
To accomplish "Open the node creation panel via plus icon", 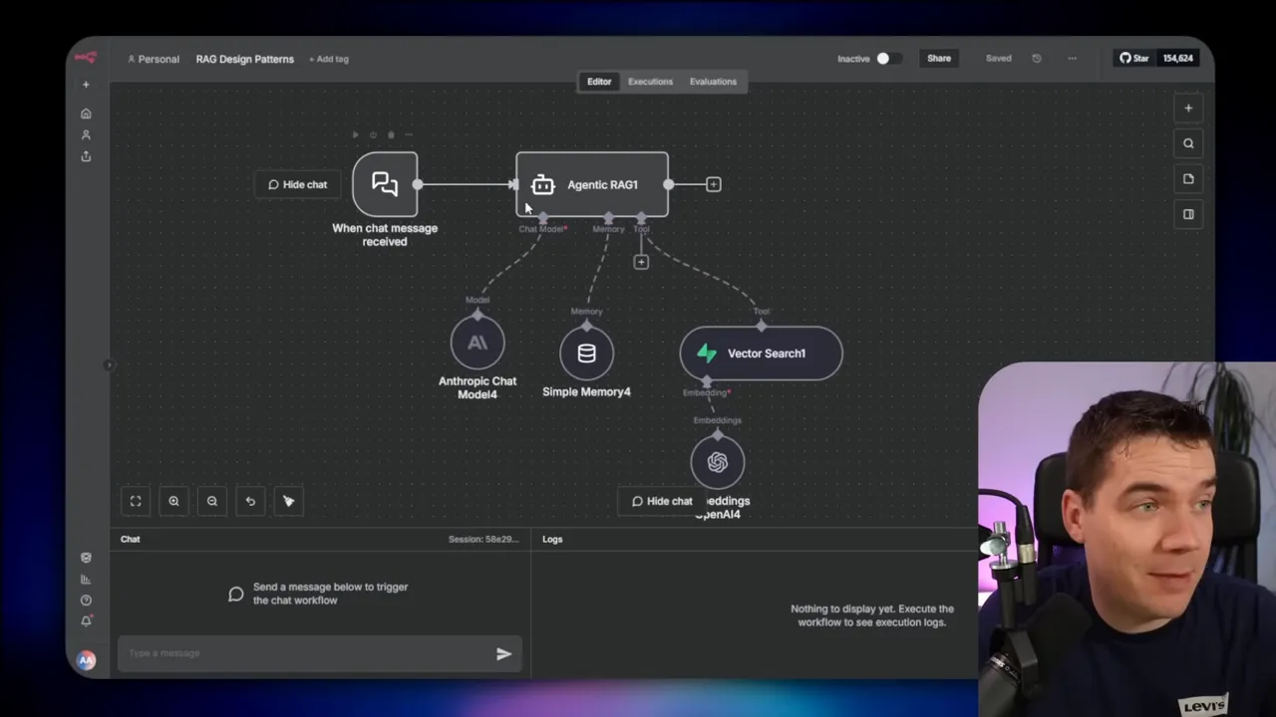I will (1188, 108).
